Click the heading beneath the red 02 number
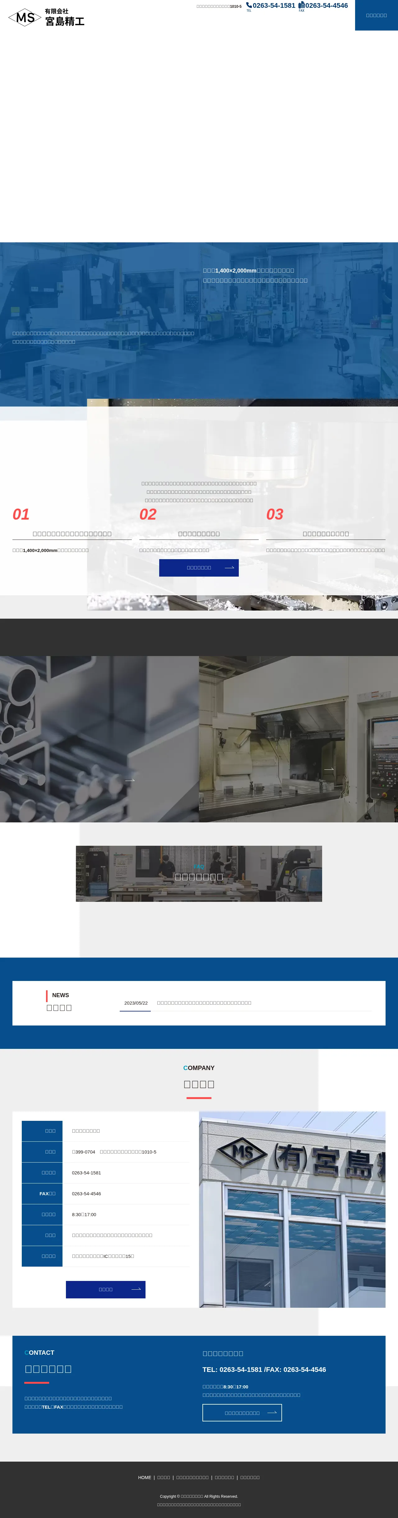 (x=199, y=533)
